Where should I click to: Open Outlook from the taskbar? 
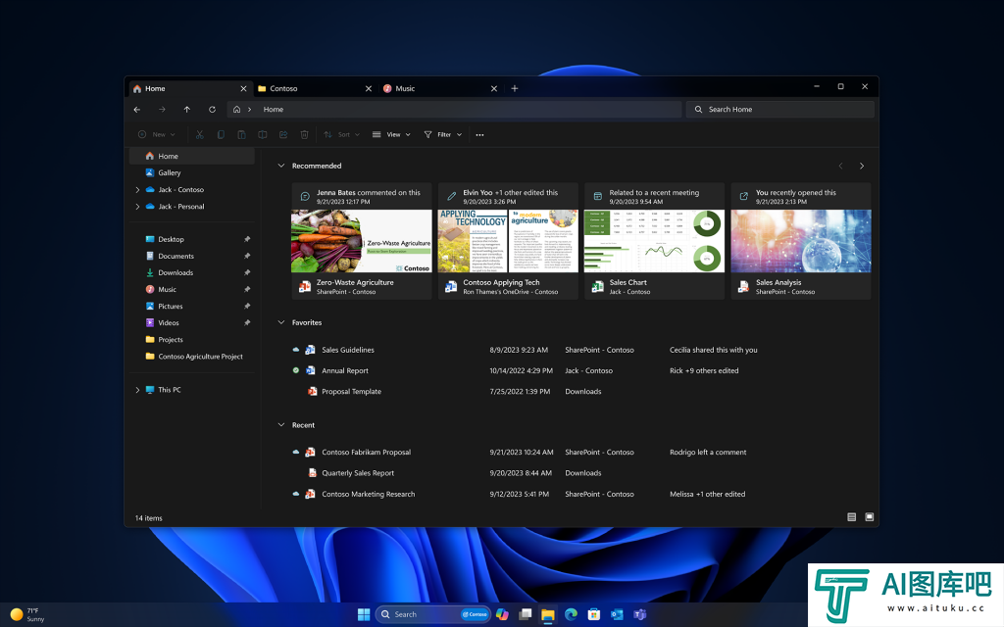[x=618, y=614]
